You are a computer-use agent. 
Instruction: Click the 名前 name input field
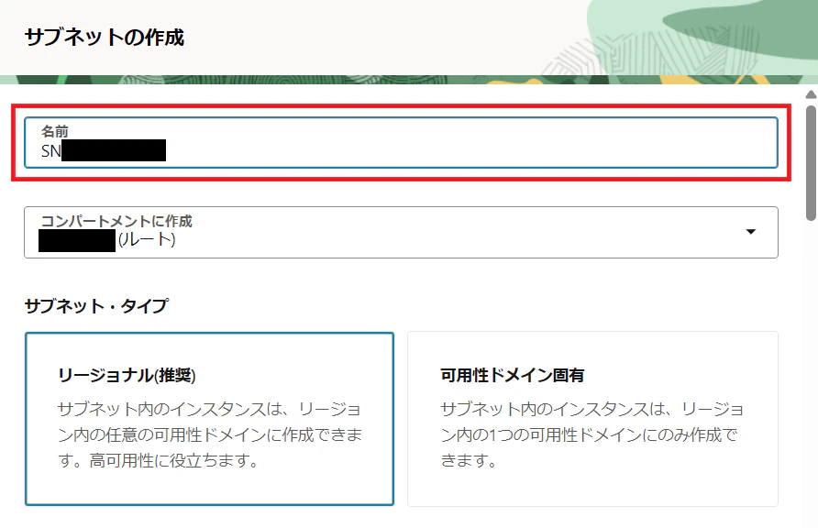pos(401,142)
